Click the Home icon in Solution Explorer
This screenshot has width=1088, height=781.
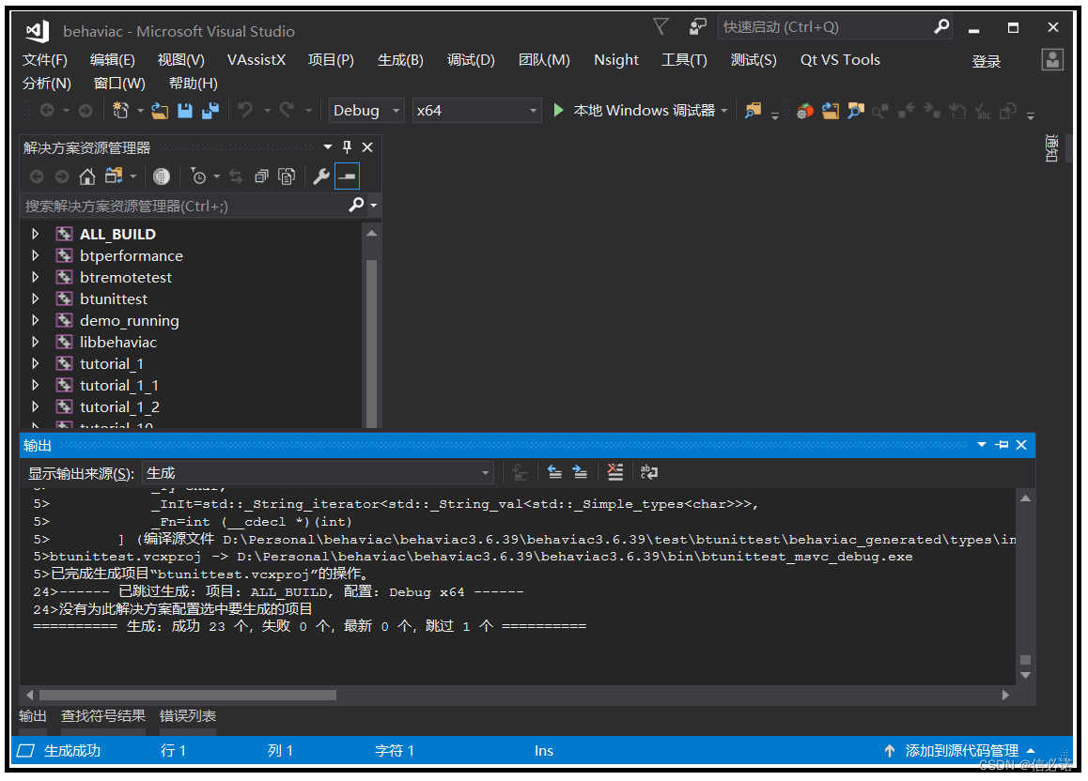pyautogui.click(x=87, y=176)
